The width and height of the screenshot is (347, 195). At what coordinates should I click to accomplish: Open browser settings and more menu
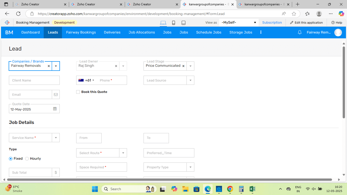click(330, 14)
